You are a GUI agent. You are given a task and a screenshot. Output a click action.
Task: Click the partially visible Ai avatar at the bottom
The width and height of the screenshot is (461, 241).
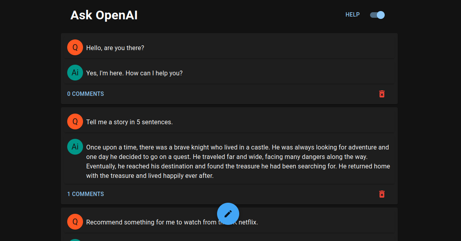75,240
